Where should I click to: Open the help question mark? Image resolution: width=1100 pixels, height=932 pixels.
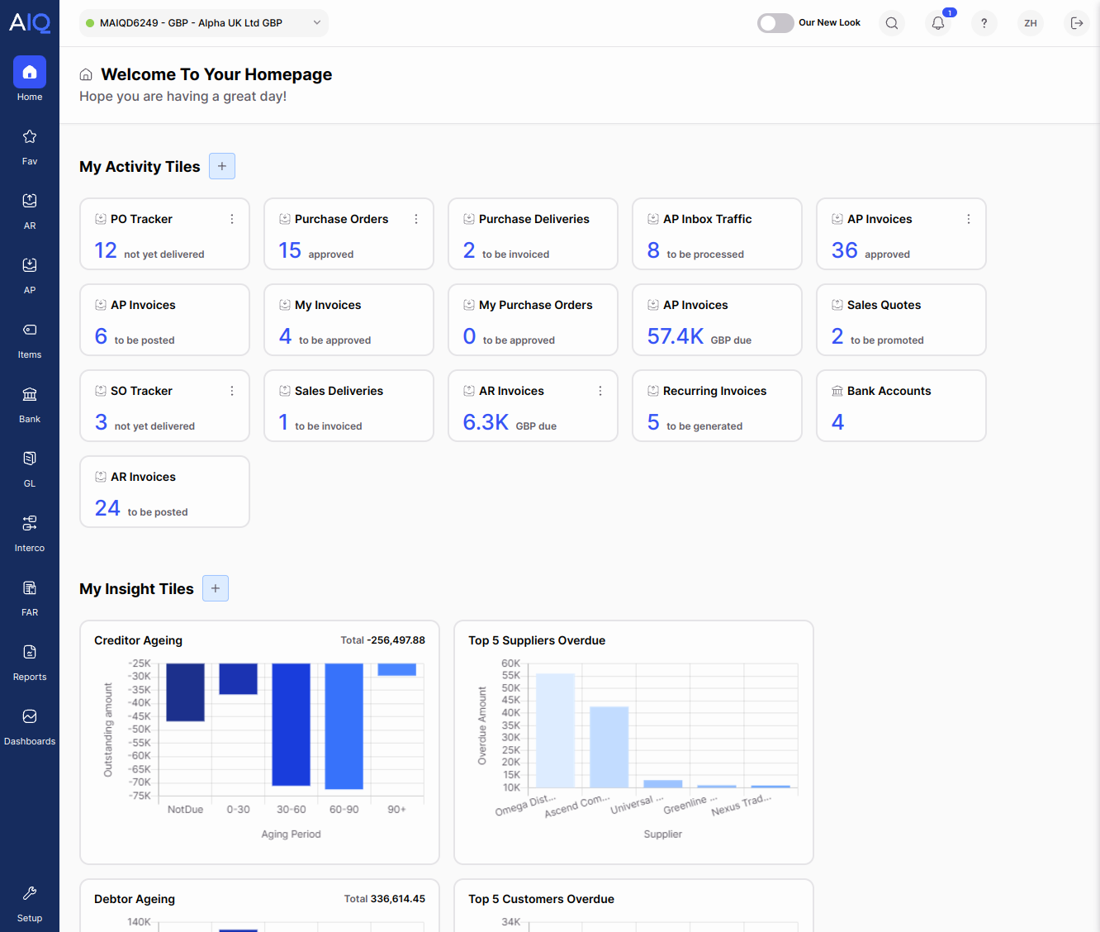(984, 23)
